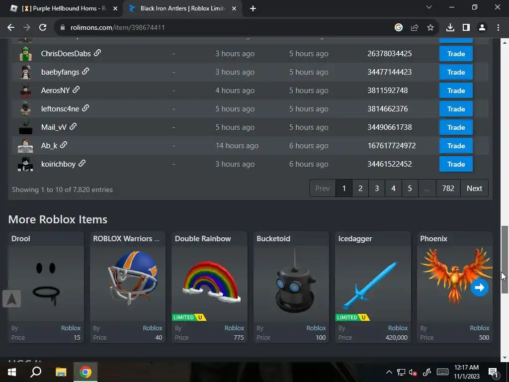This screenshot has height=382, width=509.
Task: Click the address bar URL
Action: (x=117, y=28)
